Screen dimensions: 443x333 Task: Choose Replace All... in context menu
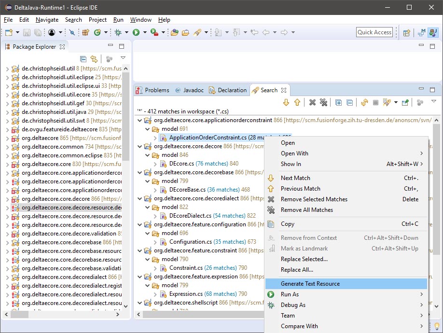[346, 270]
